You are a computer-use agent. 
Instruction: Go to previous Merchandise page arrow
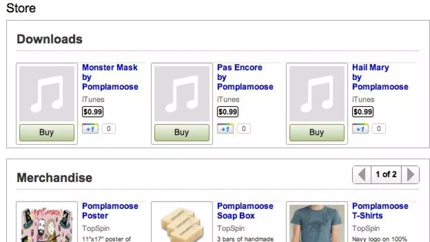[x=362, y=175]
